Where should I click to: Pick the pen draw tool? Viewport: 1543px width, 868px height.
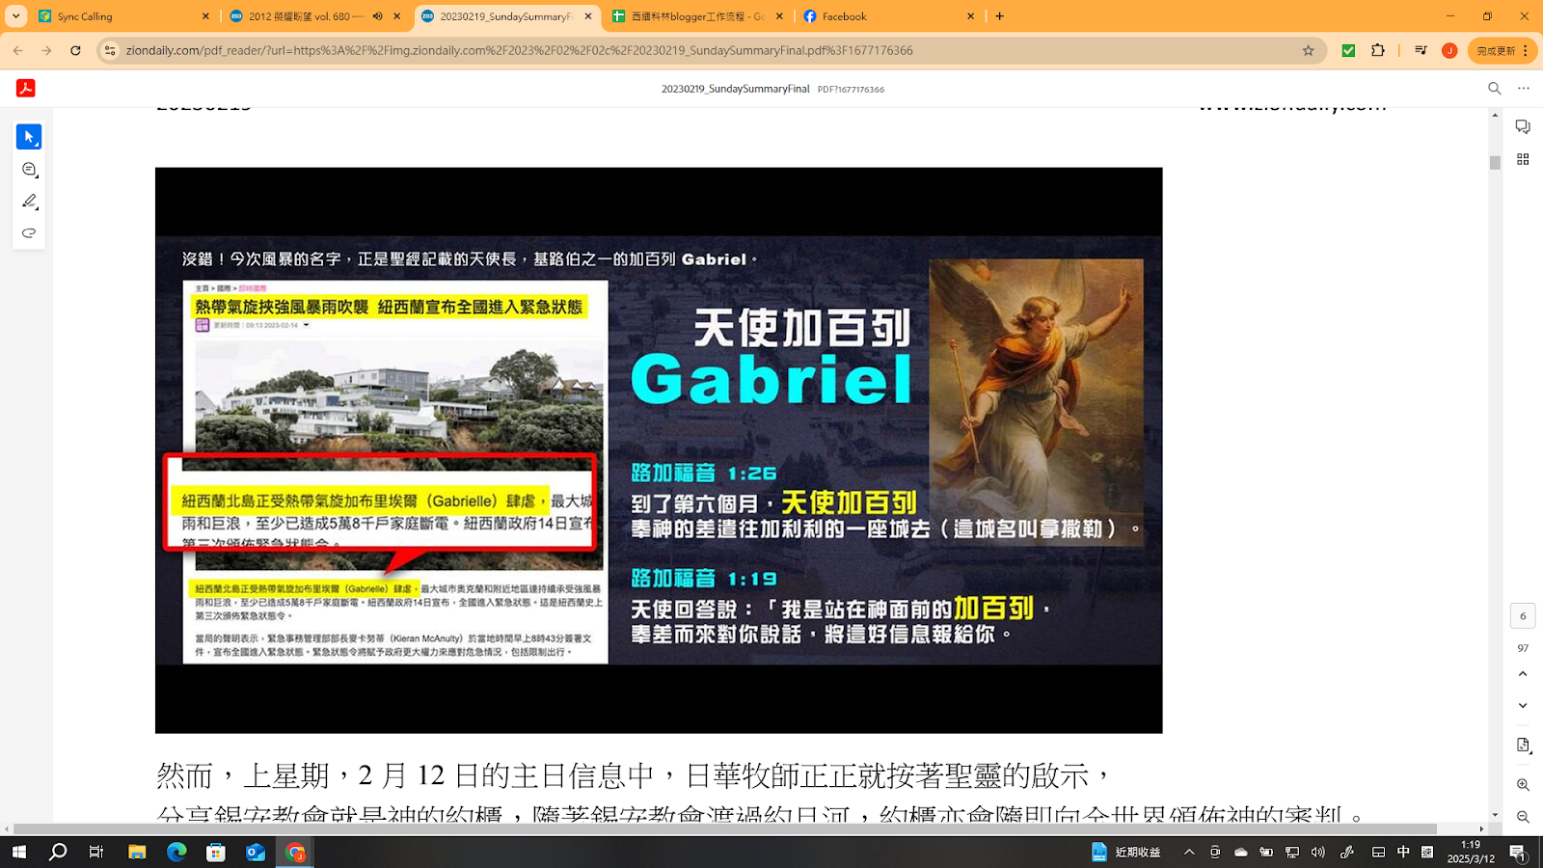click(29, 202)
